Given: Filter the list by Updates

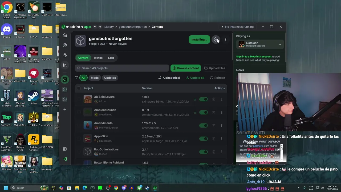Looking at the screenshot, I should pos(110,78).
